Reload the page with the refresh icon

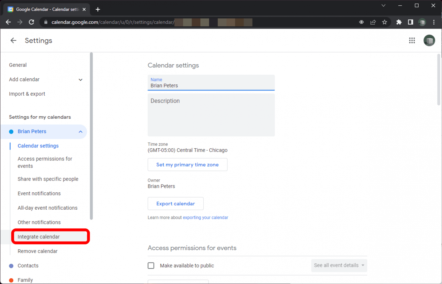(31, 22)
